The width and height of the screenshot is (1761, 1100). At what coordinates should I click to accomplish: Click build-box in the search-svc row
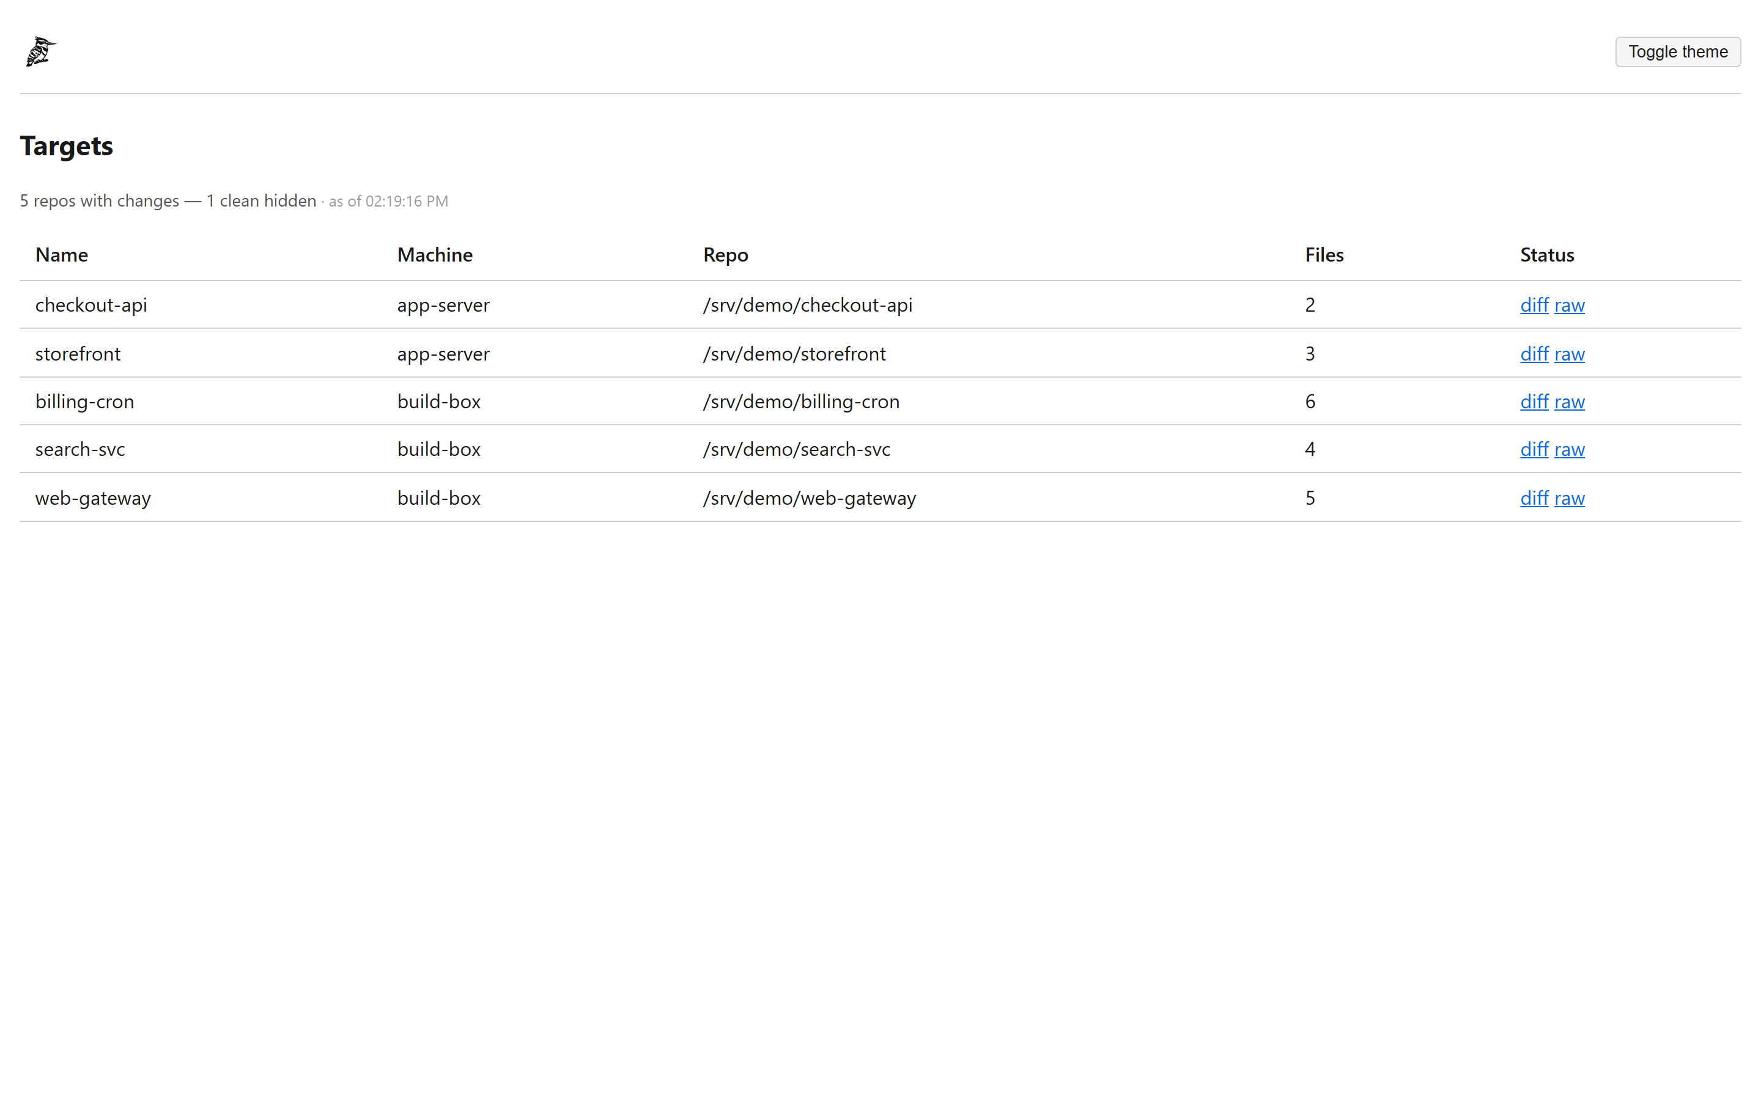439,449
